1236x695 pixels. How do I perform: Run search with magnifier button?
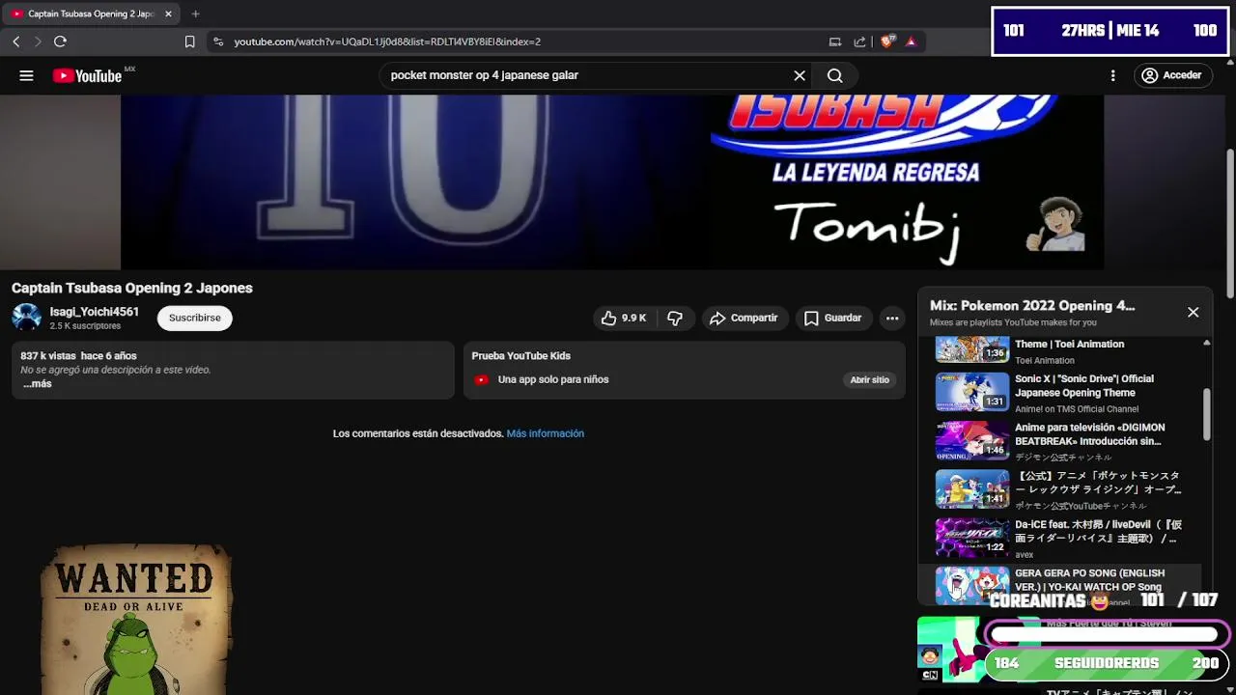point(835,75)
